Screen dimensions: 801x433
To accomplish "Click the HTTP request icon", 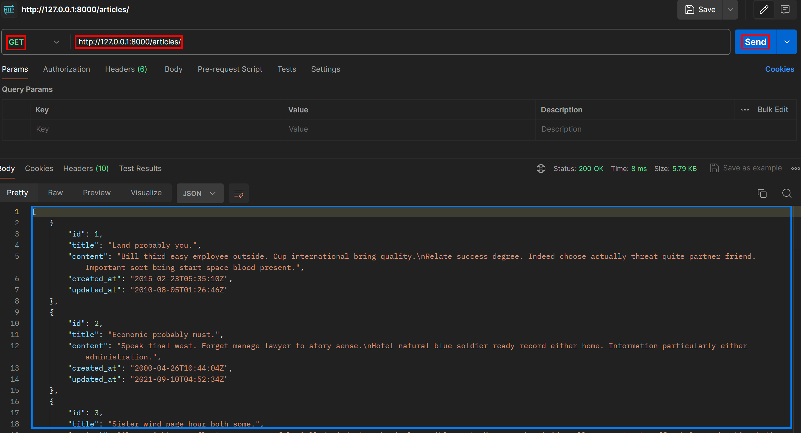I will tap(9, 9).
